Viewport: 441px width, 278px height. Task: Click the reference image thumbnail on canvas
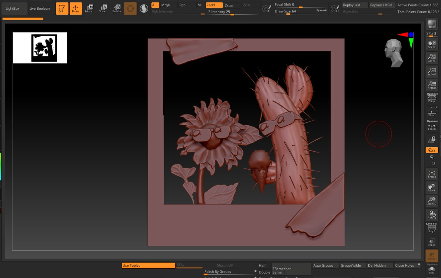40,48
